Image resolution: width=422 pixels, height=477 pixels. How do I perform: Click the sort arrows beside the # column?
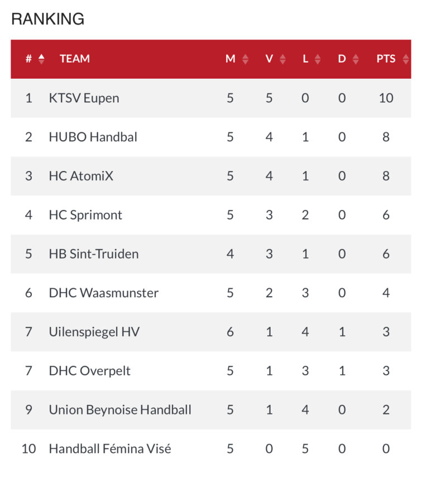click(41, 59)
